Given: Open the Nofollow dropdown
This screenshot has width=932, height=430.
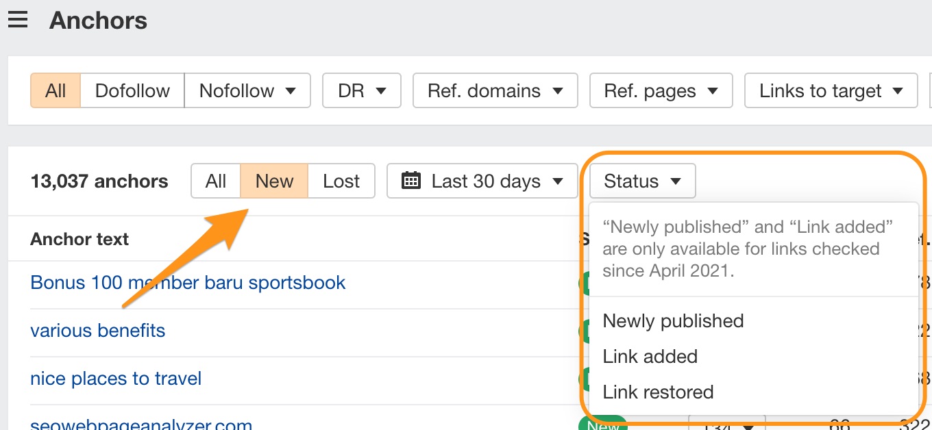Looking at the screenshot, I should [247, 90].
